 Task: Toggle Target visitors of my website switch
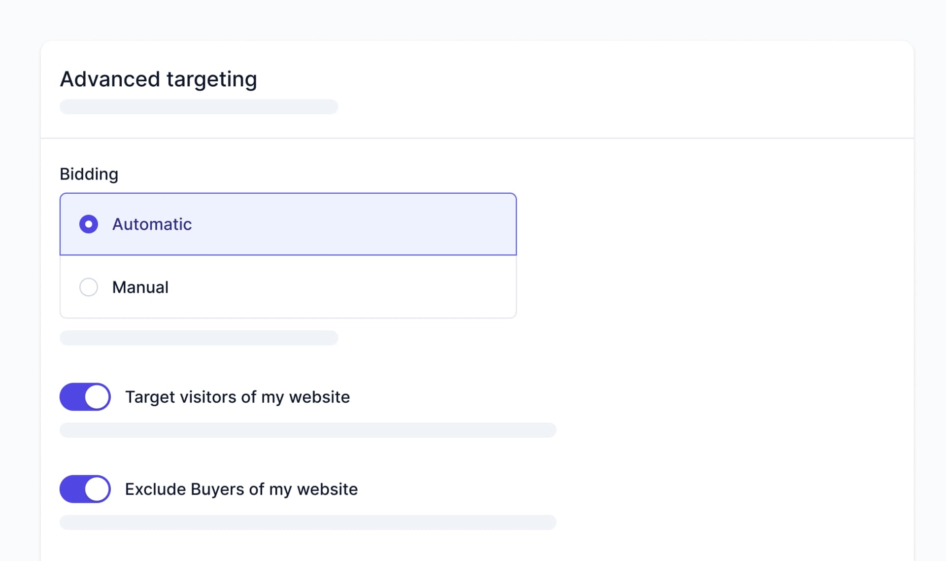point(85,397)
